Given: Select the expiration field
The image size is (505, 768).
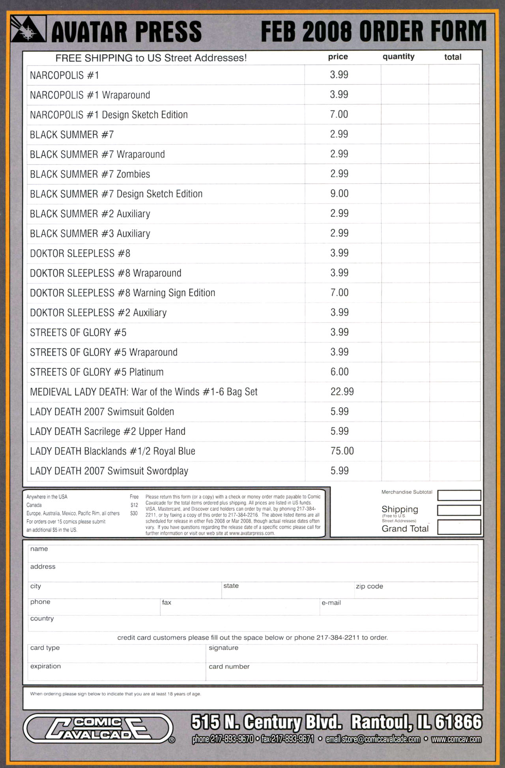Looking at the screenshot, I should tap(116, 671).
